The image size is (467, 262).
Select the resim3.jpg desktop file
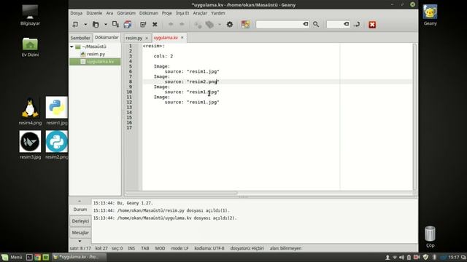pos(30,145)
